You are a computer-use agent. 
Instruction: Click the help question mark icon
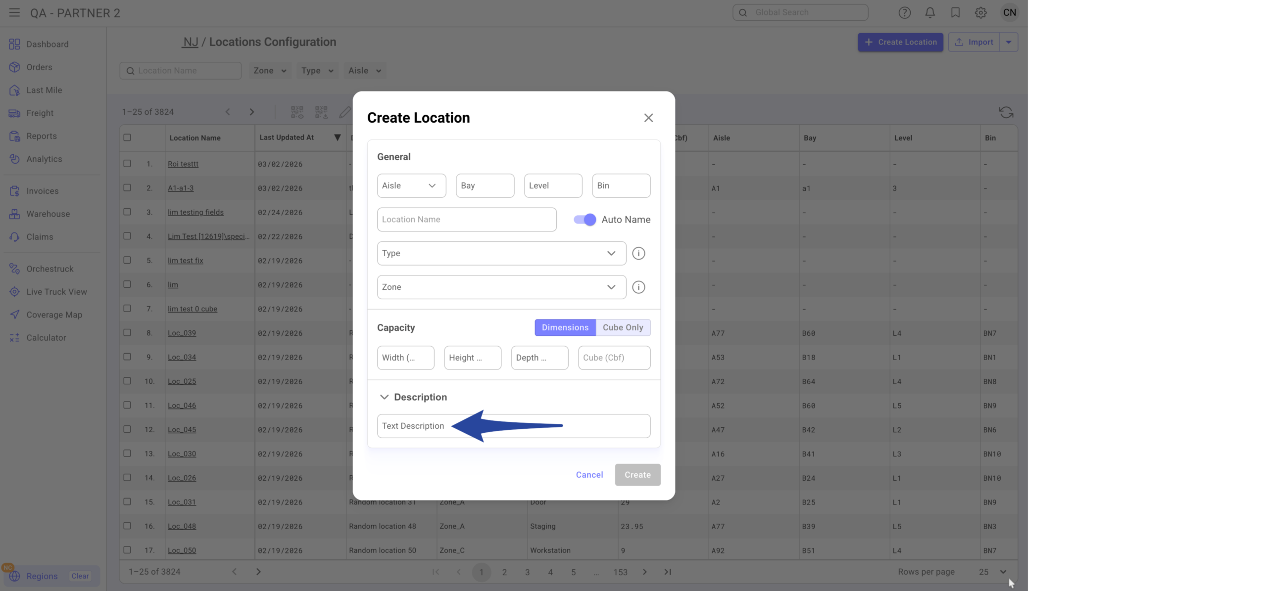904,13
